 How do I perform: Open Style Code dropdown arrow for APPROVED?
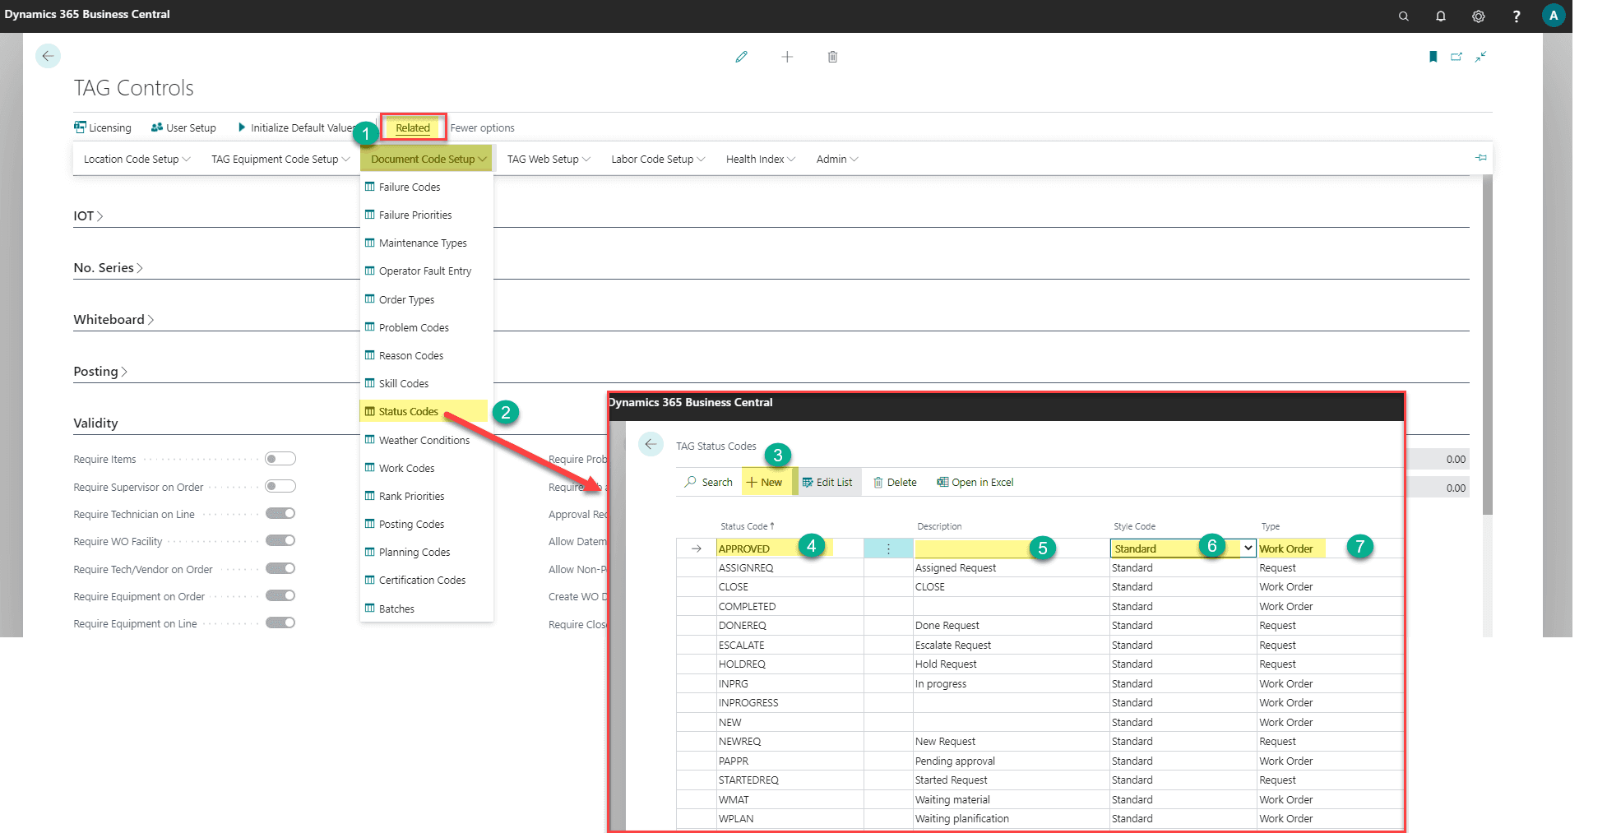(x=1248, y=548)
